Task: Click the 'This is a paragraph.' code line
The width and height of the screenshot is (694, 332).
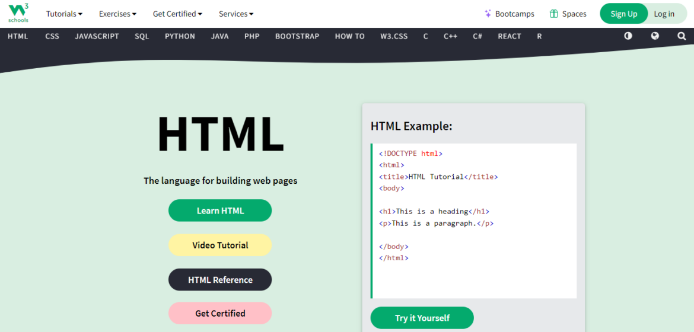Action: tap(437, 224)
